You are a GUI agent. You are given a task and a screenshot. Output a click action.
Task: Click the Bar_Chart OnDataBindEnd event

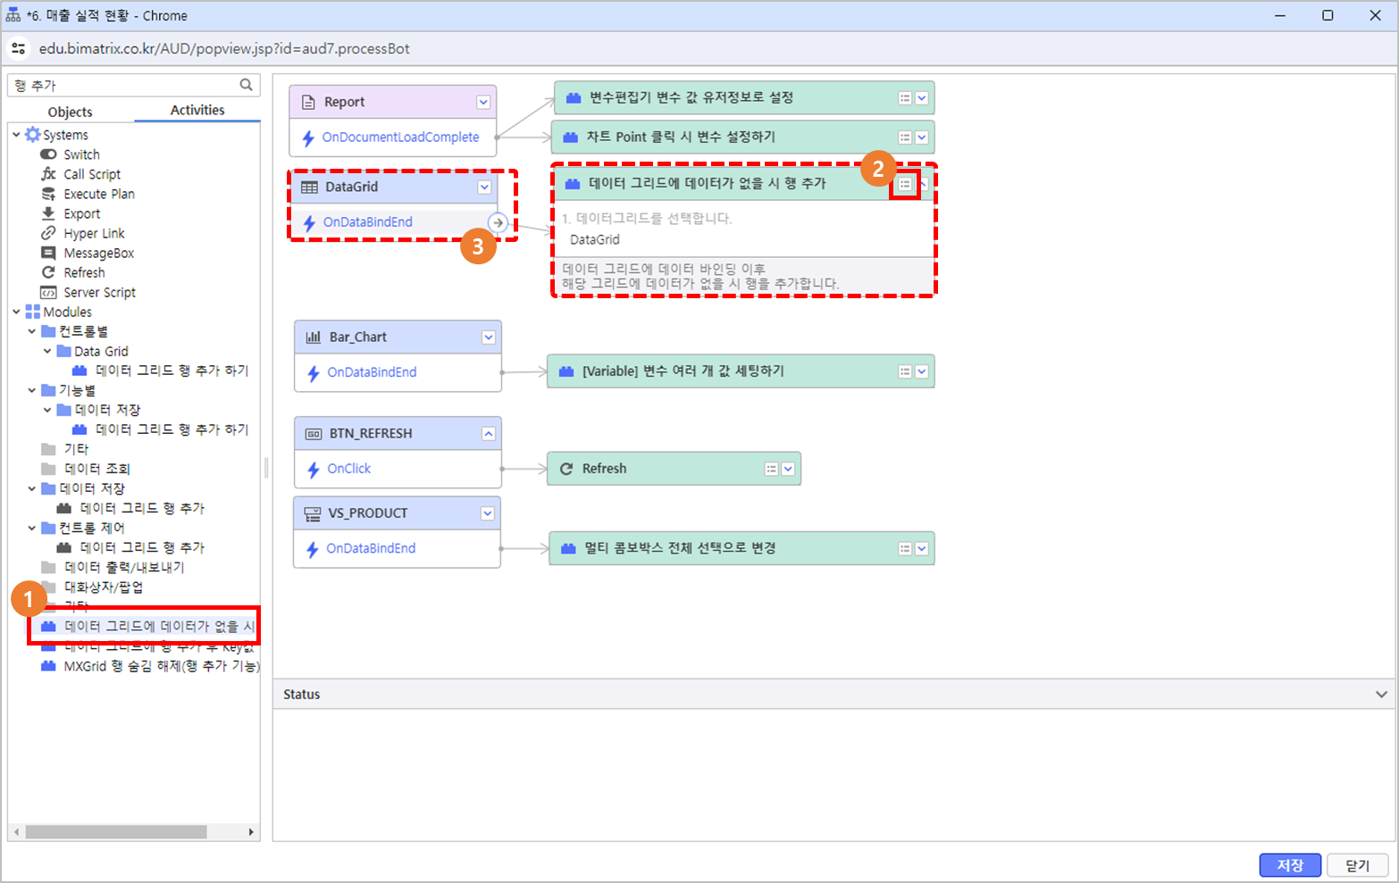click(372, 372)
